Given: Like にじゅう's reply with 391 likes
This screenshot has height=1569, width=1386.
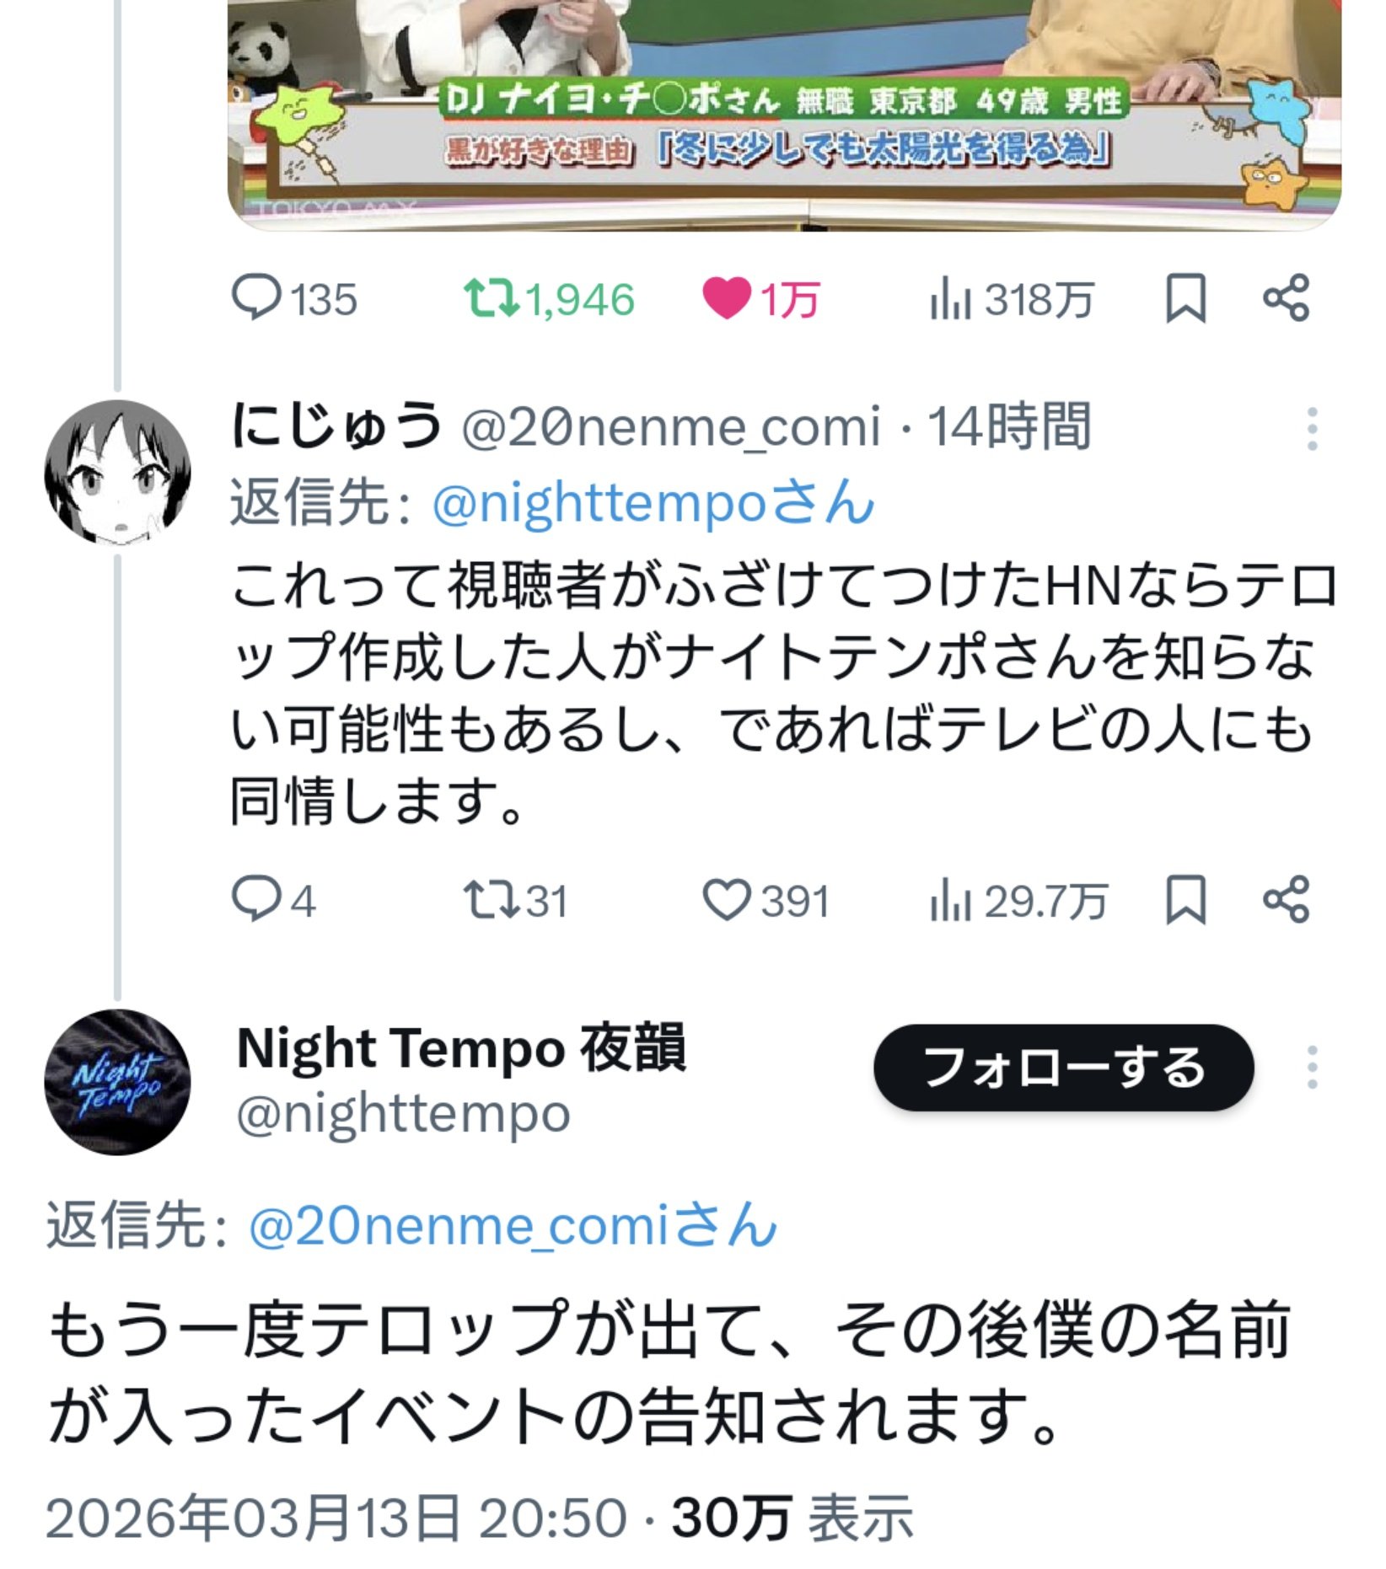Looking at the screenshot, I should 766,901.
